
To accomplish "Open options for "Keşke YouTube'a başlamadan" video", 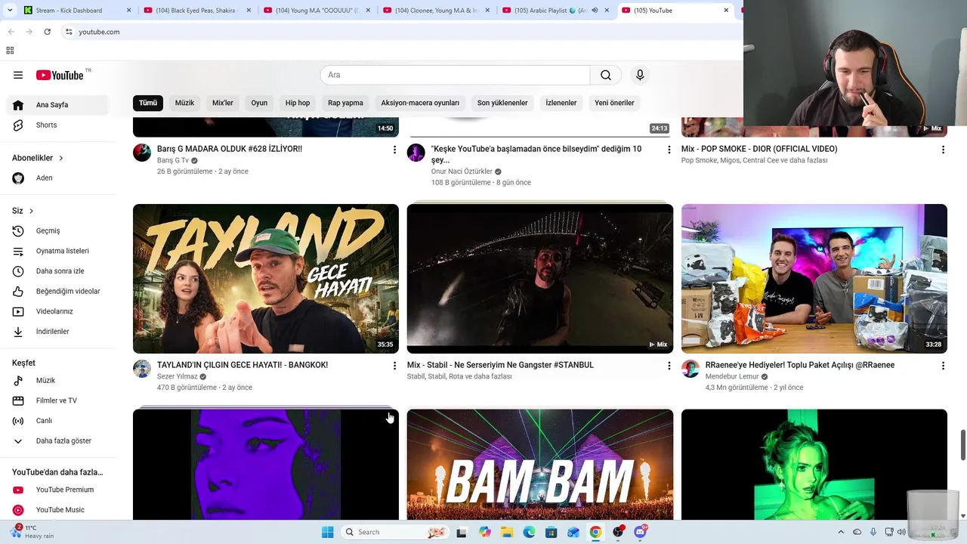I will [x=669, y=150].
